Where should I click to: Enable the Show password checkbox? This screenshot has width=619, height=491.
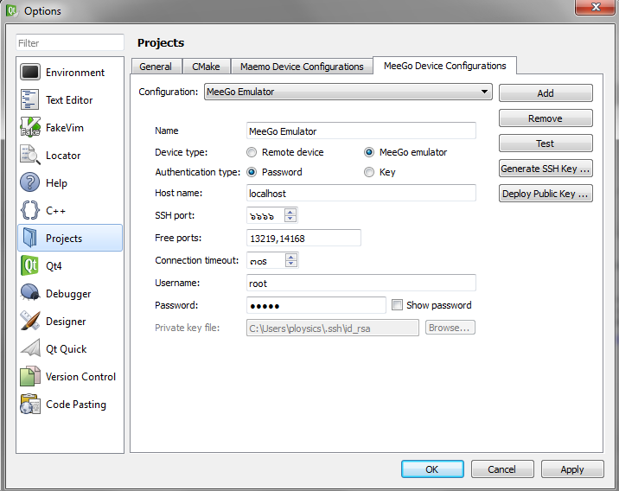pos(397,305)
